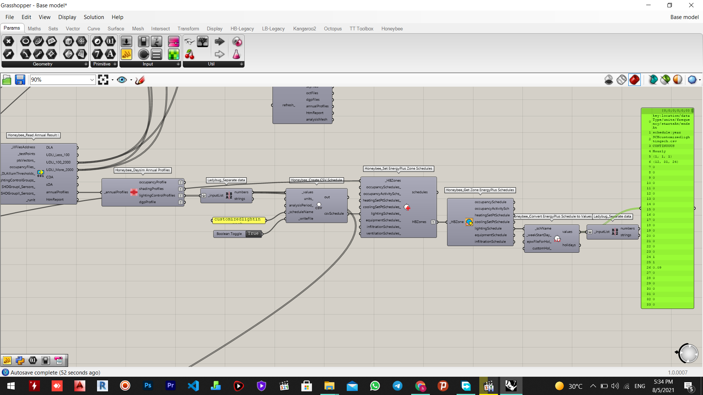The height and width of the screenshot is (395, 703).
Task: Click the canvas compass navigation widget
Action: tap(688, 353)
